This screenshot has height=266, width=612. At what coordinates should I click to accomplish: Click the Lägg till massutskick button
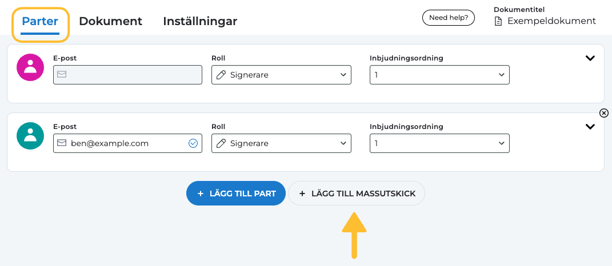click(357, 194)
